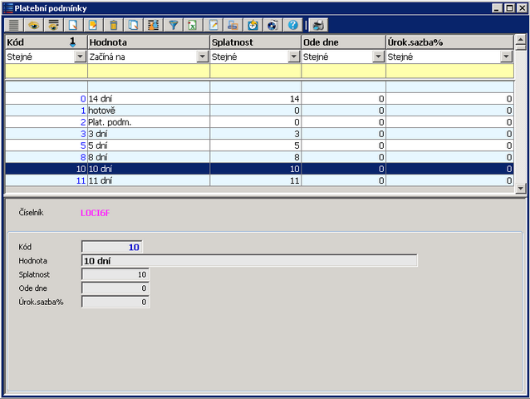Open the Úrok.sazba% filter operator dropdown
Screen dimensions: 530x399
pyautogui.click(x=506, y=57)
